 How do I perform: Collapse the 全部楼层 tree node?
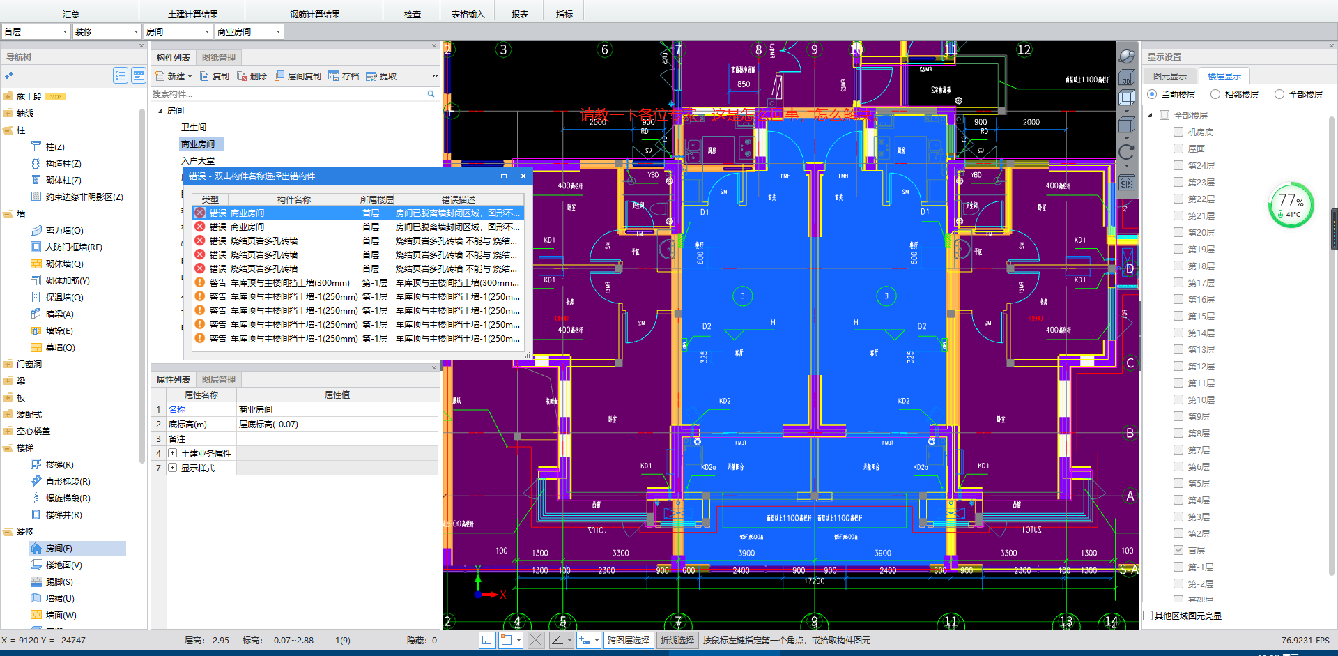click(x=1151, y=115)
